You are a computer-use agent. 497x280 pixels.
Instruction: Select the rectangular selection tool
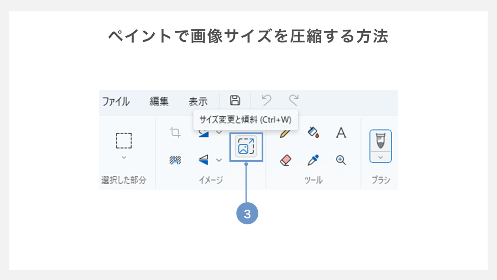tap(124, 140)
